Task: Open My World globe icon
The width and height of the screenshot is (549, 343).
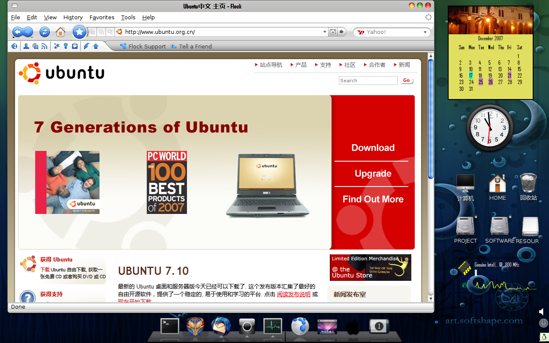Action: 14,46
